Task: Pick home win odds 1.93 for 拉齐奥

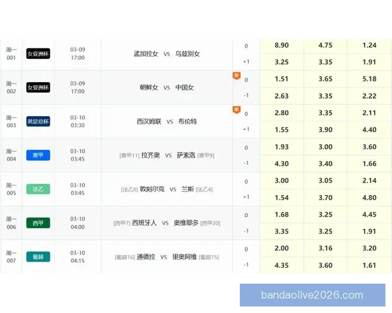Action: click(x=282, y=147)
